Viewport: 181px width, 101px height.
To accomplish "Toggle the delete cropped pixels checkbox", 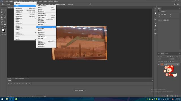I will tap(56, 4).
